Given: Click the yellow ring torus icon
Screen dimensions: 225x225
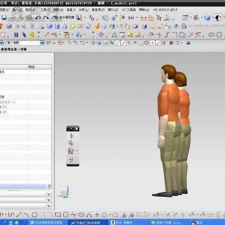Looking at the screenshot, I should [31, 35].
